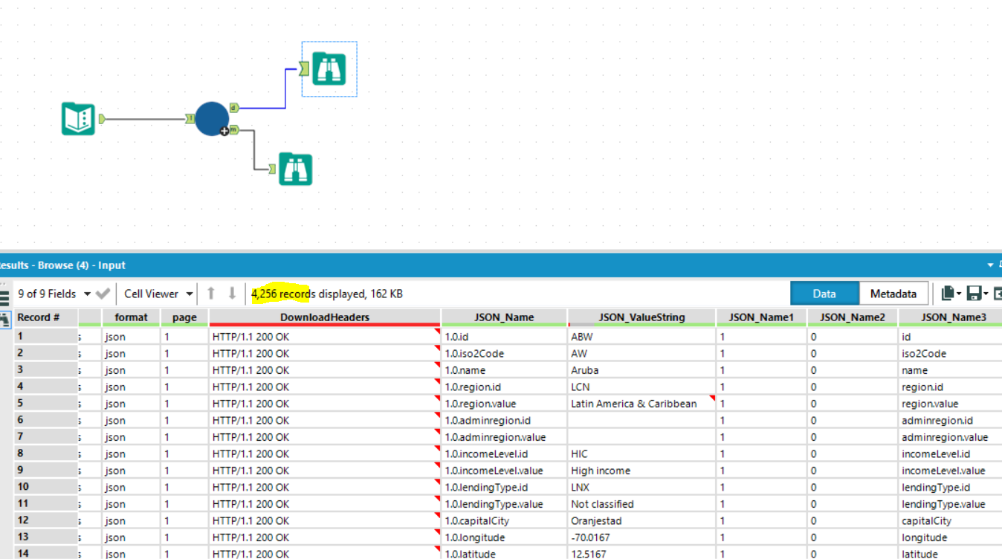Click the JSON_ValueString column header
Image resolution: width=1002 pixels, height=559 pixels.
[x=641, y=317]
